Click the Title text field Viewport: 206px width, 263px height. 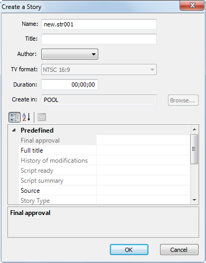[x=99, y=39]
